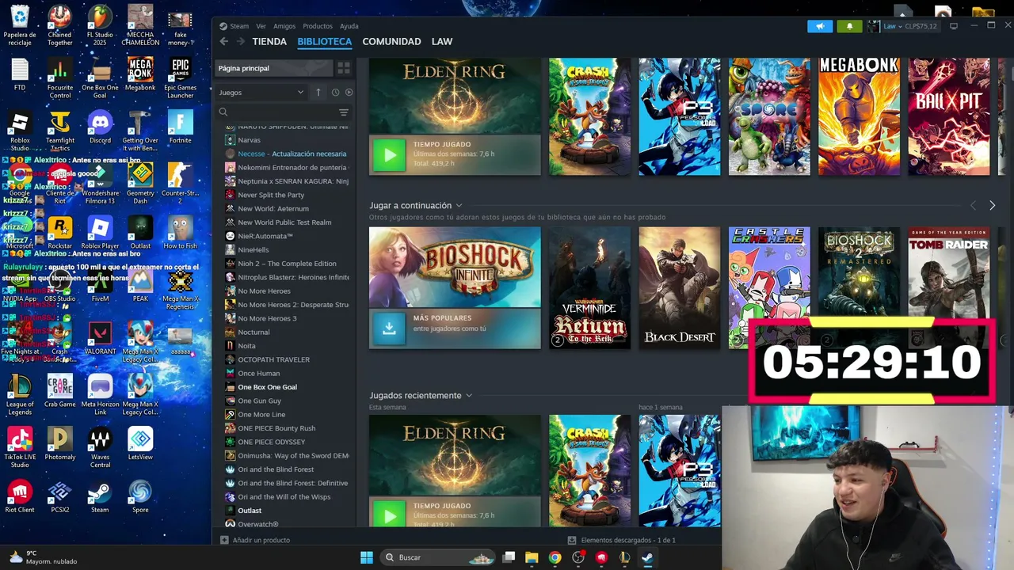Open the weather widget on the taskbar
The image size is (1014, 570).
[x=44, y=557]
